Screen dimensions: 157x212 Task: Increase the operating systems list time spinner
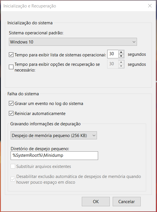[121, 52]
